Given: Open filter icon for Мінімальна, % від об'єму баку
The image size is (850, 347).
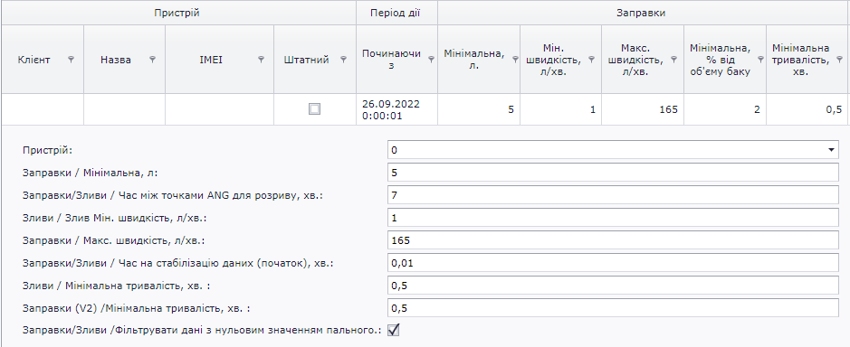Looking at the screenshot, I should point(759,60).
